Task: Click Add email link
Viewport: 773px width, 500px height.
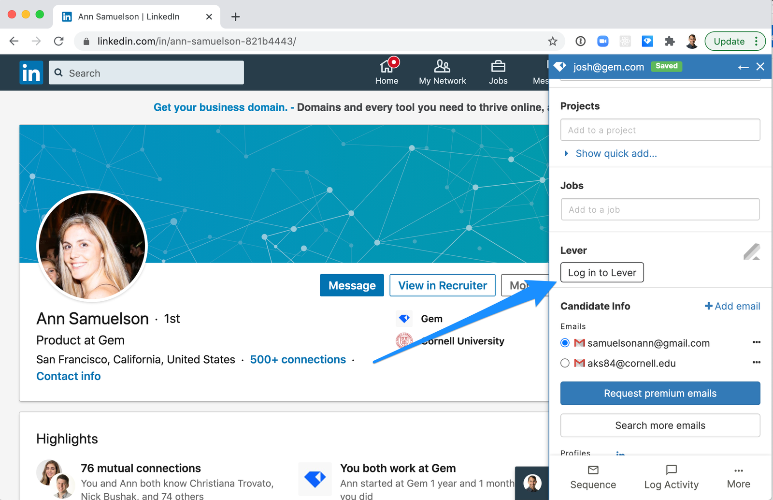Action: (x=732, y=306)
